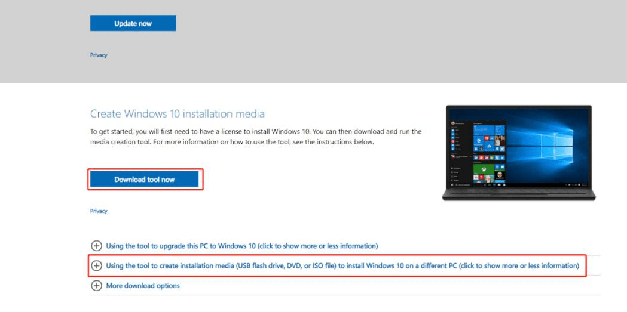Click the 'Create Windows 10 installation media' heading
The height and width of the screenshot is (312, 627).
[178, 114]
